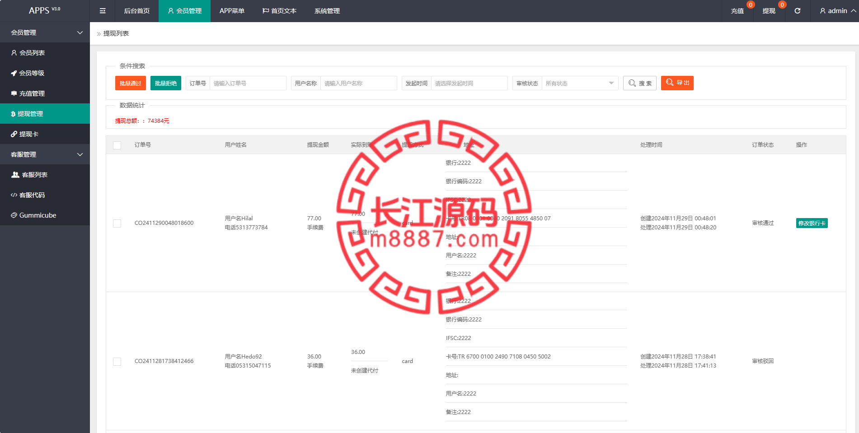This screenshot has width=859, height=433.
Task: Go to 提现卡 in the sidebar
Action: coord(45,134)
